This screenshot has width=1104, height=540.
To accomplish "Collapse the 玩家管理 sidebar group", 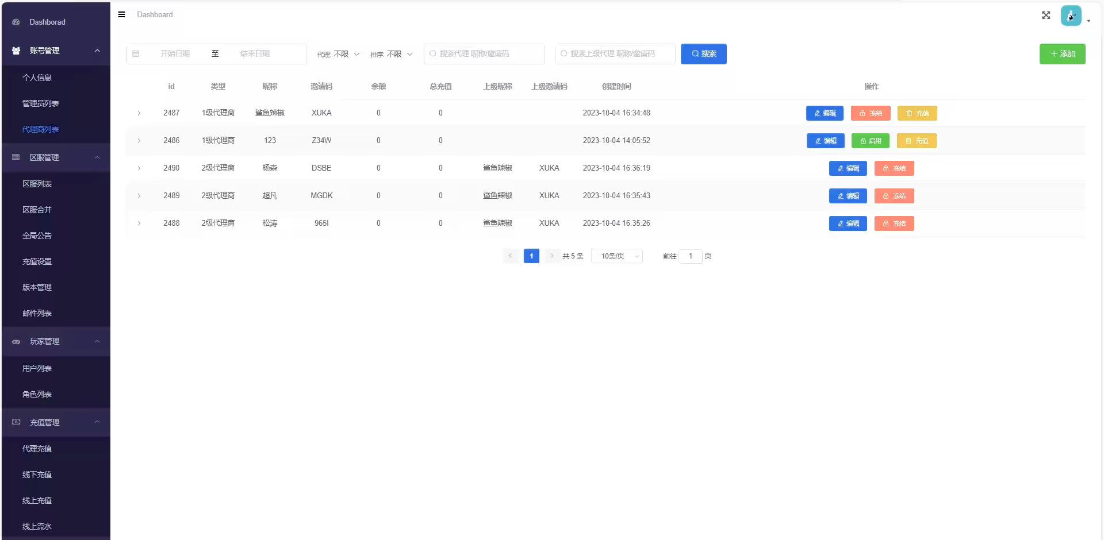I will [97, 341].
